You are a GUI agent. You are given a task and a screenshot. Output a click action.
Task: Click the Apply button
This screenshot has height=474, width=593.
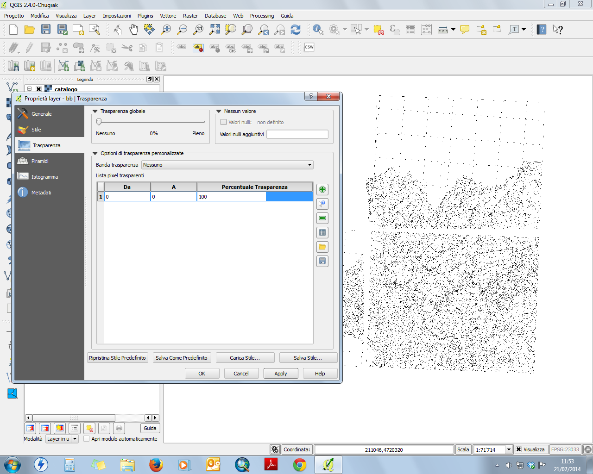pos(280,374)
